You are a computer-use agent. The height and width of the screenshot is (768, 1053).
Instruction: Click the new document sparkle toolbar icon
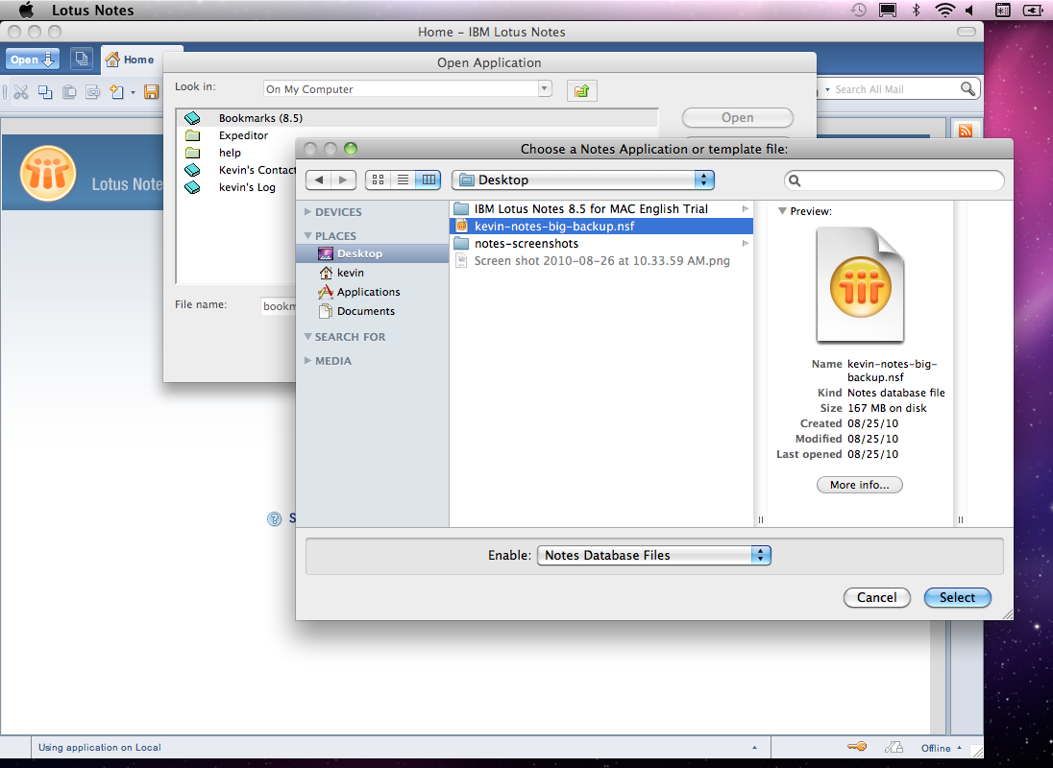(117, 92)
